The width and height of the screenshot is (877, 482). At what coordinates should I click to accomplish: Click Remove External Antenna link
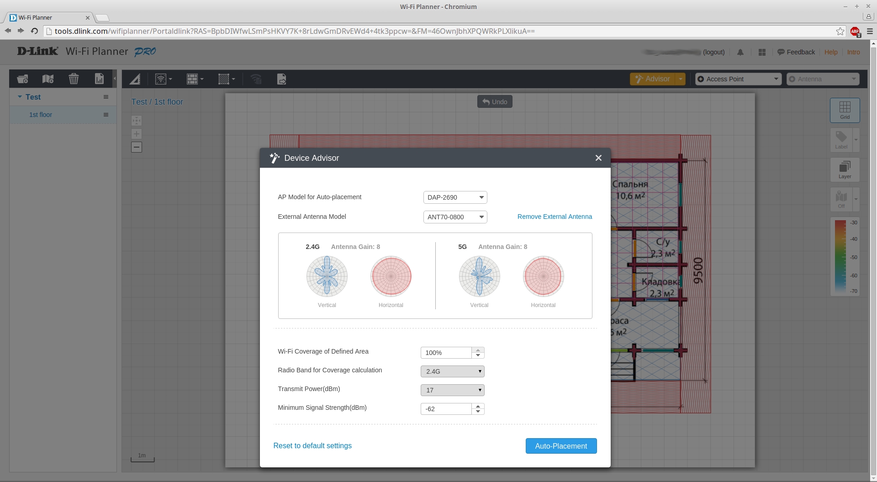coord(555,217)
